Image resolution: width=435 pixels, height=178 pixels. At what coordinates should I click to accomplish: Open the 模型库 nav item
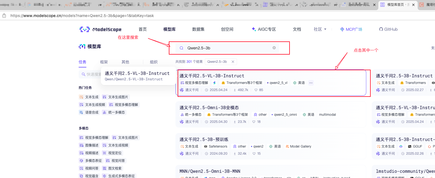coord(169,29)
